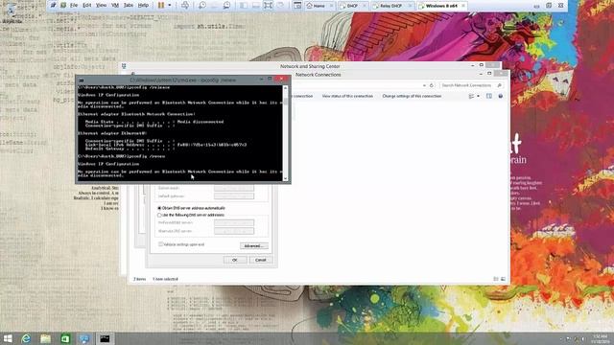
Task: Open the dropdown arrow beside the pause button
Action: tap(170, 6)
